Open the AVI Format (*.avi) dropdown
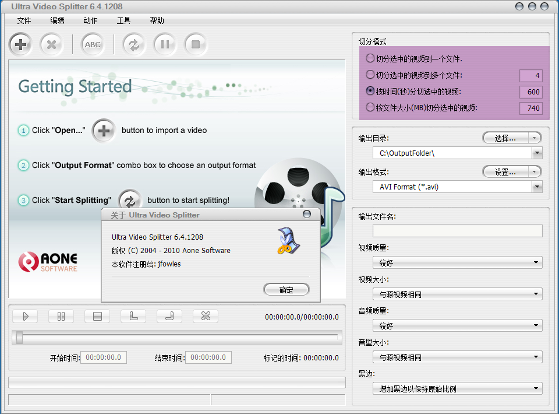The width and height of the screenshot is (559, 414). point(537,187)
